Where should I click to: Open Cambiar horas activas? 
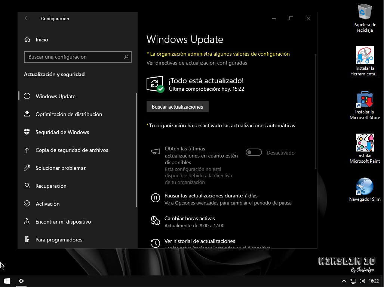190,219
